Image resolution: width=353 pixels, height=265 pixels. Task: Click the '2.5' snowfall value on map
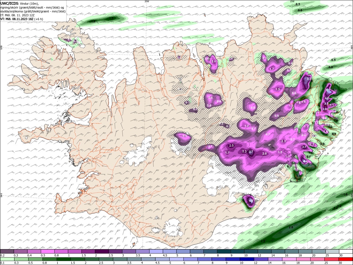tap(231, 146)
